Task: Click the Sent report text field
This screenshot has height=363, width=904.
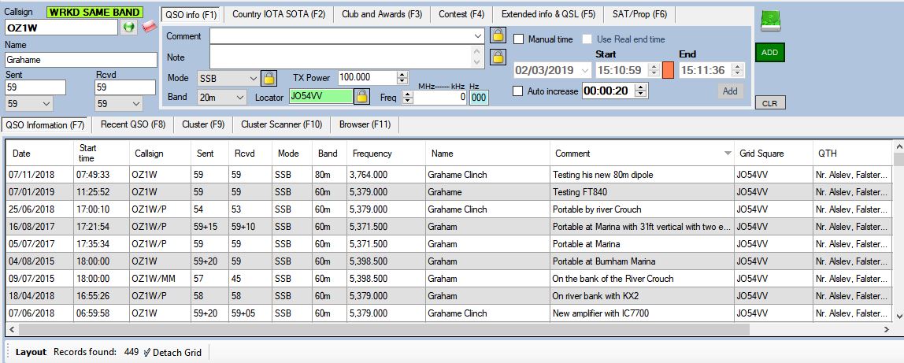Action: 35,87
